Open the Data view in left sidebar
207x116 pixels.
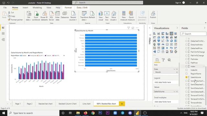click(x=3, y=34)
